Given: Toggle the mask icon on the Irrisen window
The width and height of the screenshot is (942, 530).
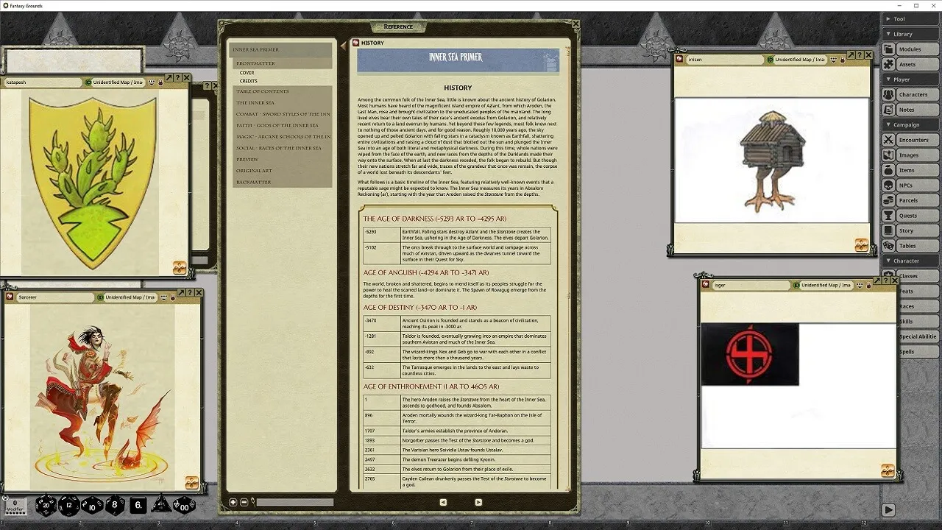Looking at the screenshot, I should coord(833,60).
